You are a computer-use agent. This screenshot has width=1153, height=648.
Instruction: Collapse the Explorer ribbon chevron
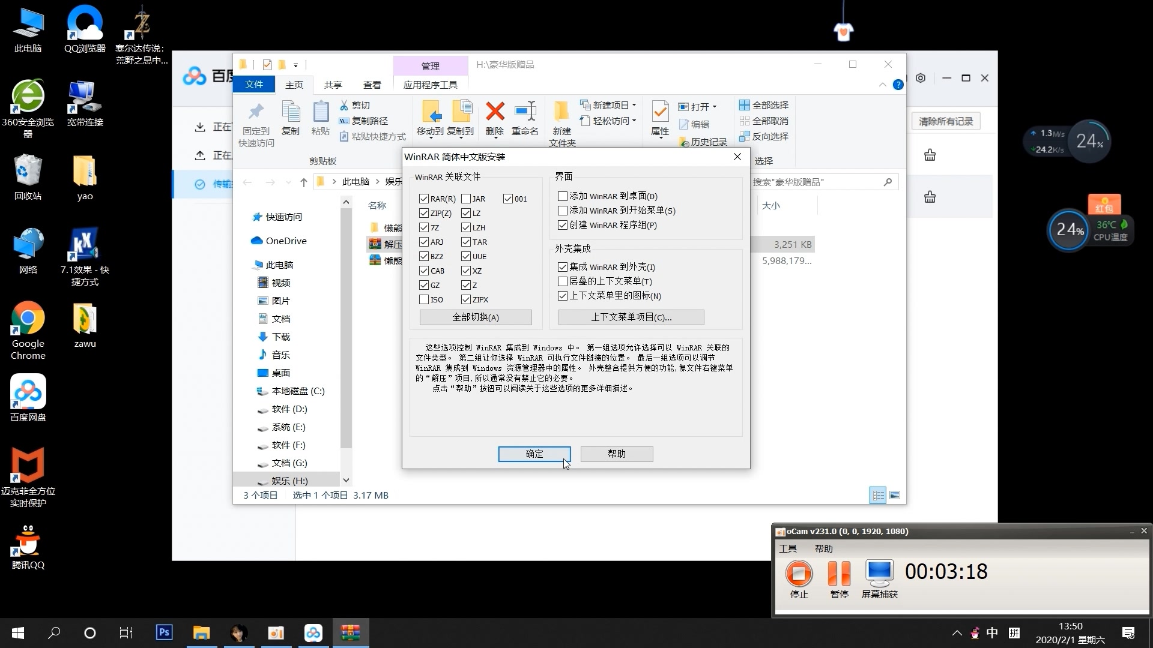point(882,85)
